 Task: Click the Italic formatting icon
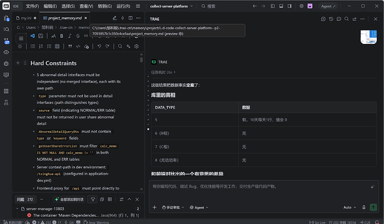tap(70, 36)
